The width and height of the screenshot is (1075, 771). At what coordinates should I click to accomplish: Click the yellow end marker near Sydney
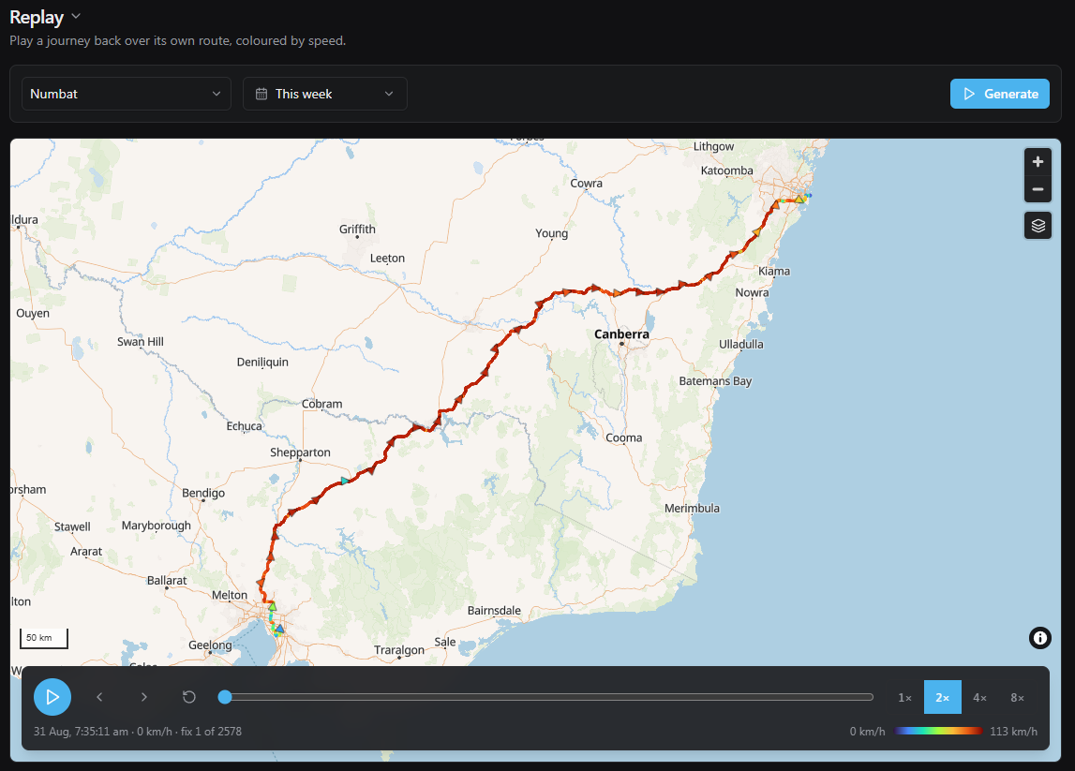pyautogui.click(x=799, y=199)
